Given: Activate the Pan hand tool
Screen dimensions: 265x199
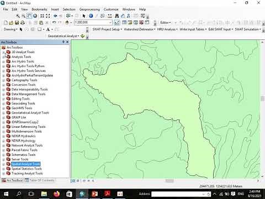Looking at the screenshot, I should coord(29,16).
